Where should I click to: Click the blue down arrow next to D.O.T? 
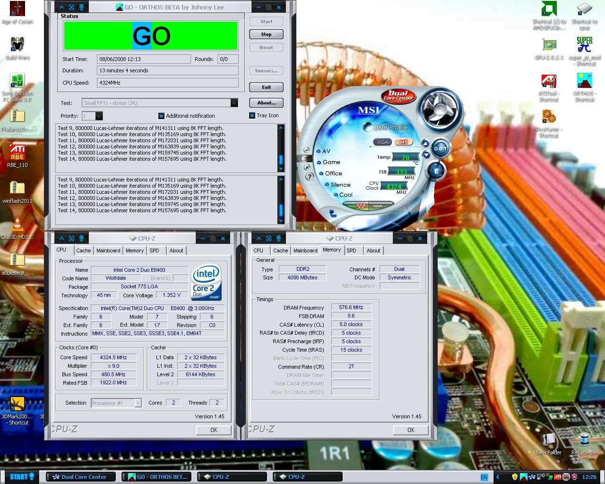(426, 155)
